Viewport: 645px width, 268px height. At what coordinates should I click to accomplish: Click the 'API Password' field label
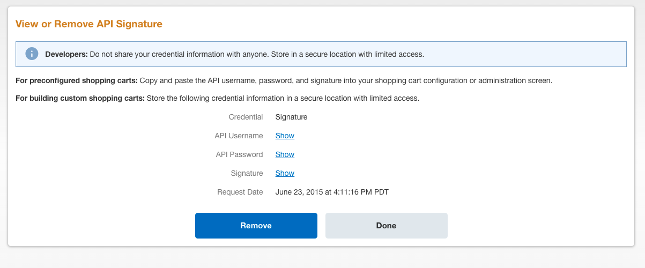click(239, 154)
